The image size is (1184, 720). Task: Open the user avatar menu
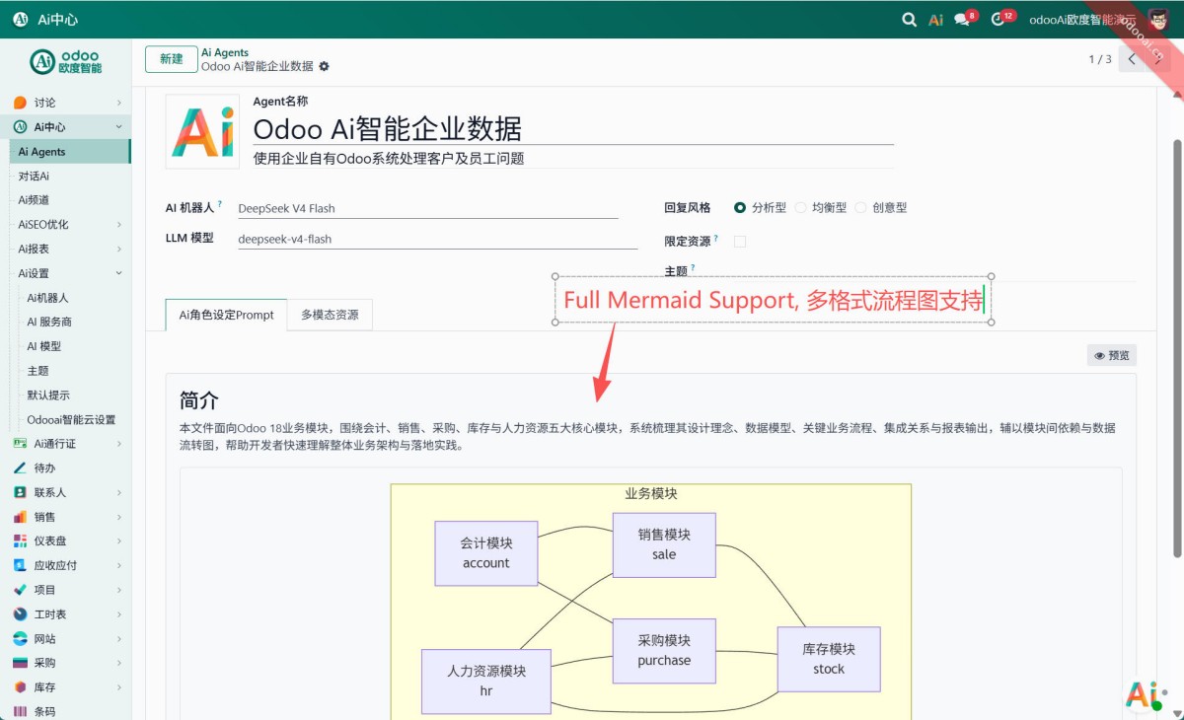1158,19
